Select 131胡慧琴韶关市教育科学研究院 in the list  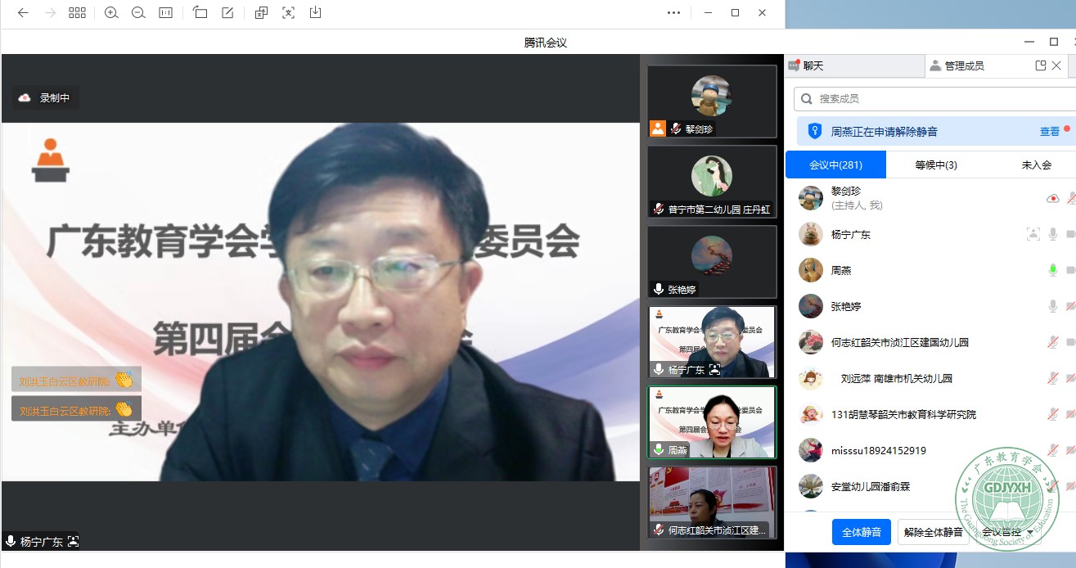coord(903,414)
